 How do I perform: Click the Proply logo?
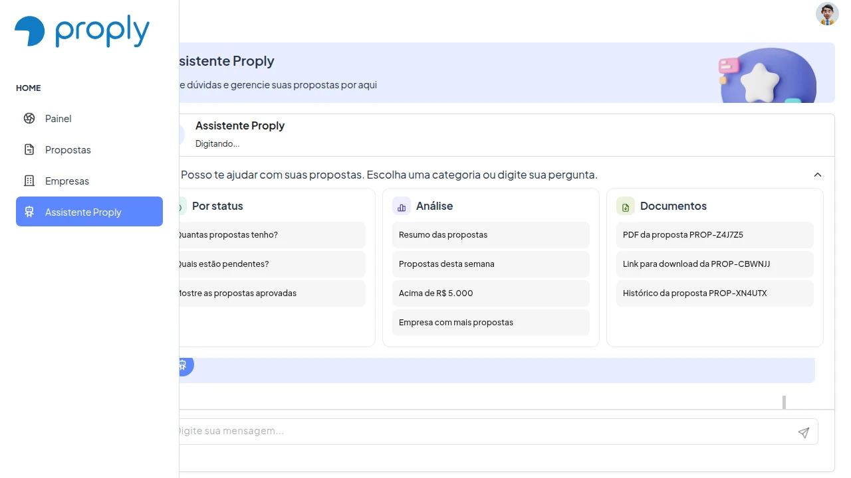tap(82, 32)
